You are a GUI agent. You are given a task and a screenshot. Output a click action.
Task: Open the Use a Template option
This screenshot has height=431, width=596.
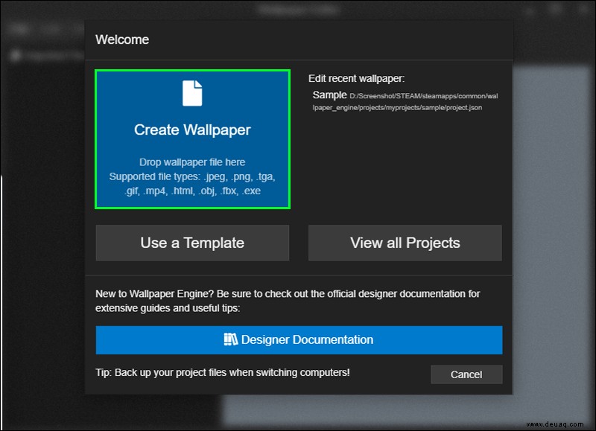(x=192, y=243)
